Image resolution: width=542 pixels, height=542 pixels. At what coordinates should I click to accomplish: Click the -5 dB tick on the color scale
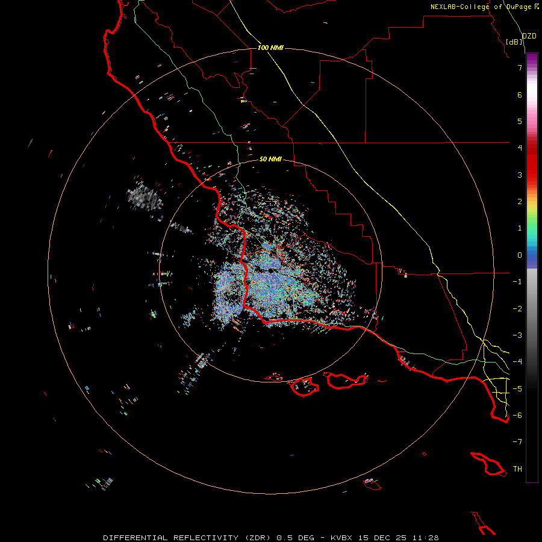[517, 388]
